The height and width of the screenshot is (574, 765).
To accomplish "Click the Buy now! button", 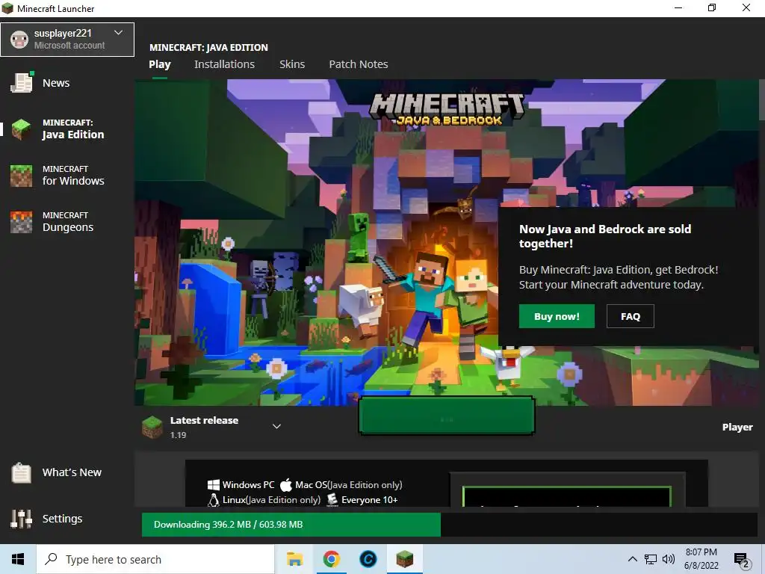I will tap(557, 316).
